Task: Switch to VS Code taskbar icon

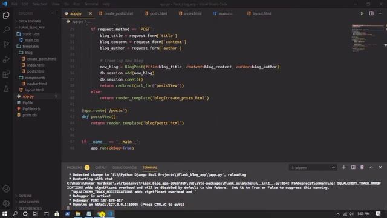Action: point(111,214)
